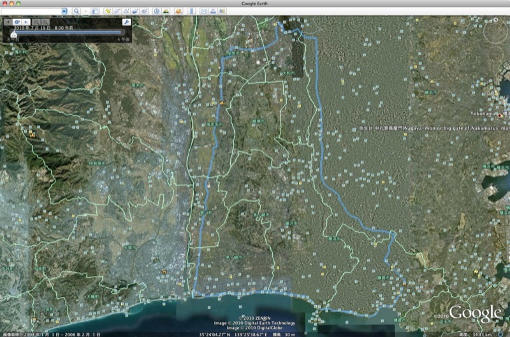Zoom in the time slider range
Image resolution: width=510 pixels, height=337 pixels.
coord(45,22)
